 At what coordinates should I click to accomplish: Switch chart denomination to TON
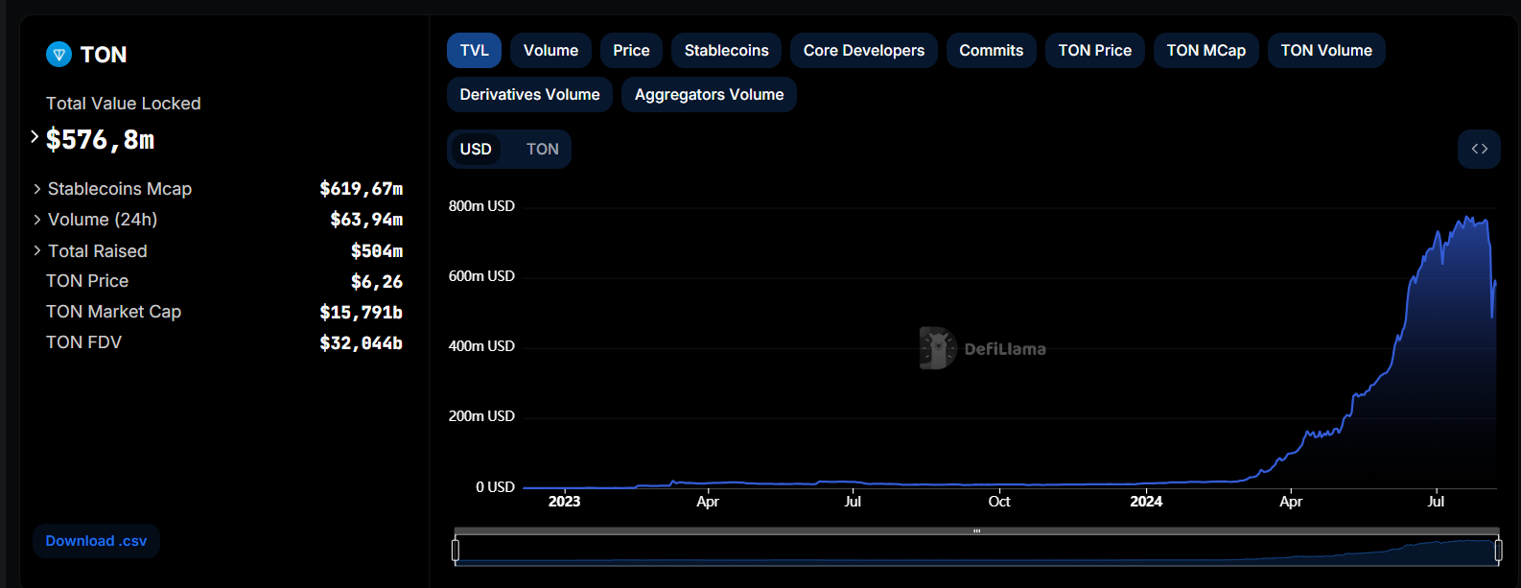(x=542, y=149)
